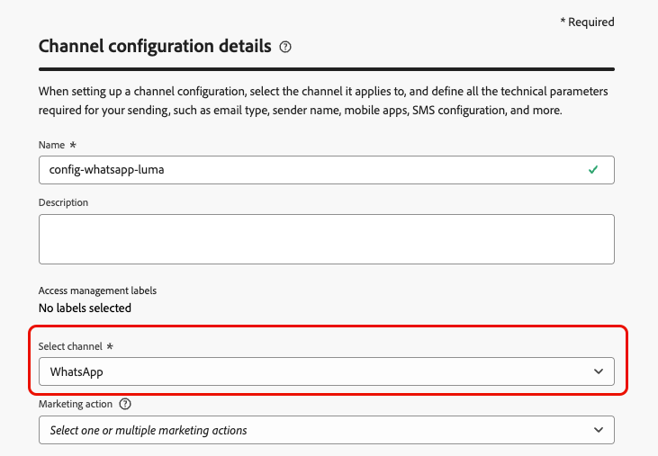
Task: Click the required asterisk beside Name label
Action: 73,145
